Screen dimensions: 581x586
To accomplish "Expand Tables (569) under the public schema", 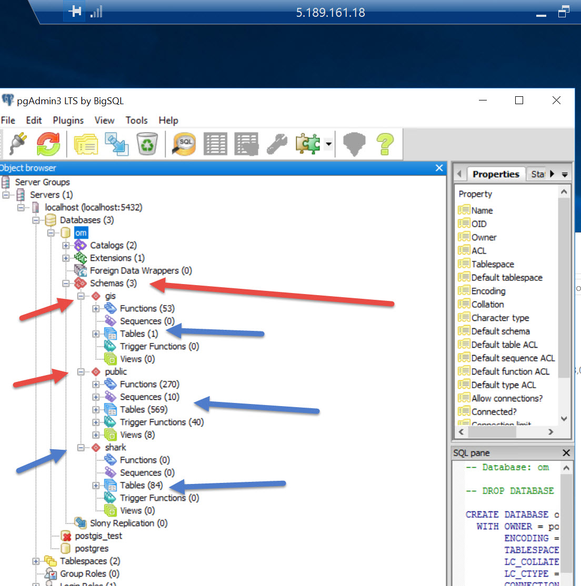I will click(96, 410).
